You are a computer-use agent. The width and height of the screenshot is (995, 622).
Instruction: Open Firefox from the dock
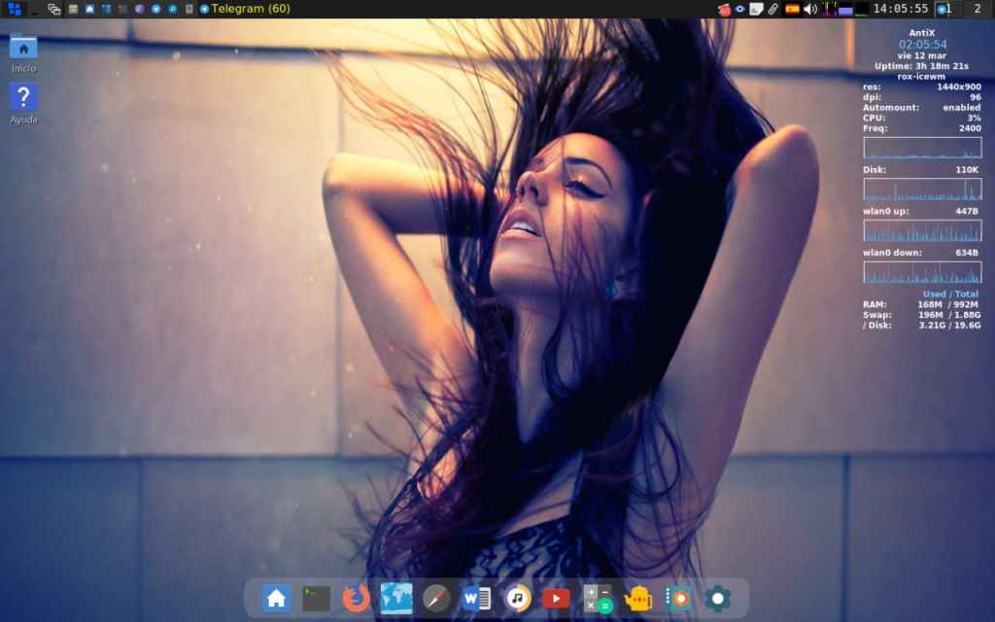tap(357, 598)
